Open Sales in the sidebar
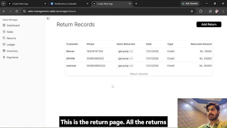The image size is (227, 128). click(x=10, y=32)
